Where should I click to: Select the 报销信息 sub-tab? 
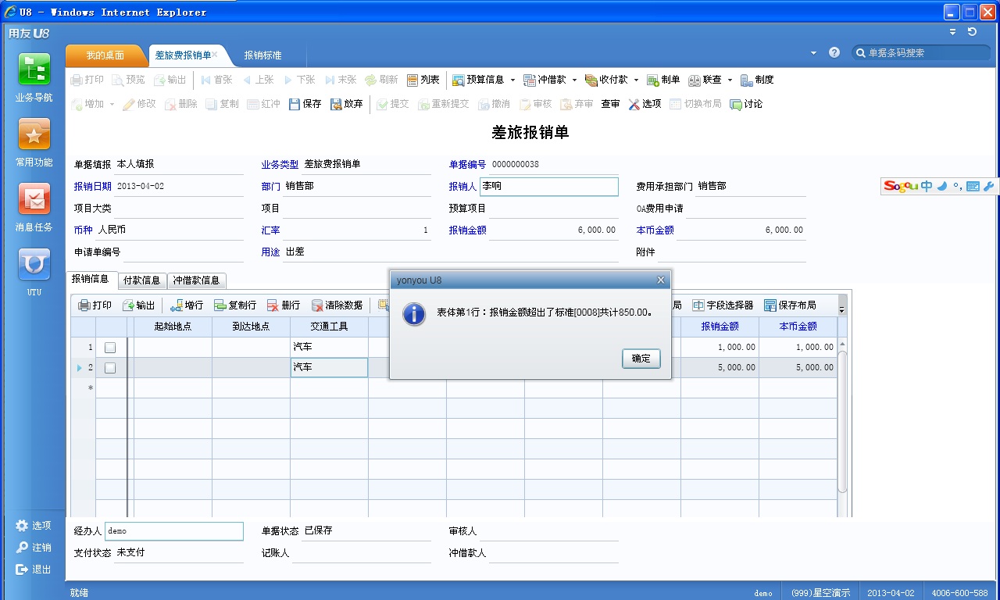click(x=91, y=280)
